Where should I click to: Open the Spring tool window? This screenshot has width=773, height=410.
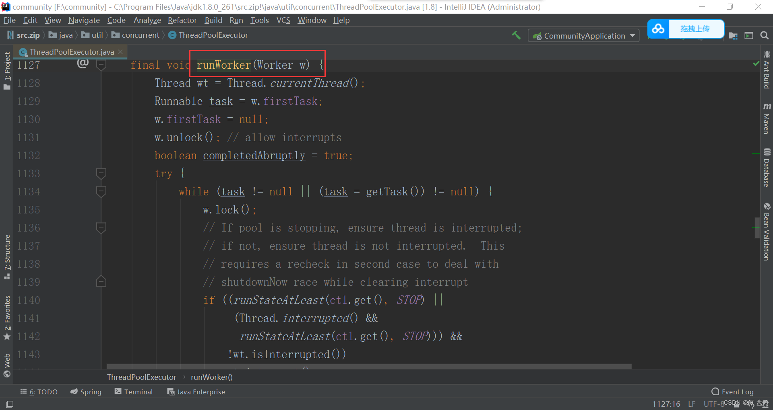tap(86, 392)
